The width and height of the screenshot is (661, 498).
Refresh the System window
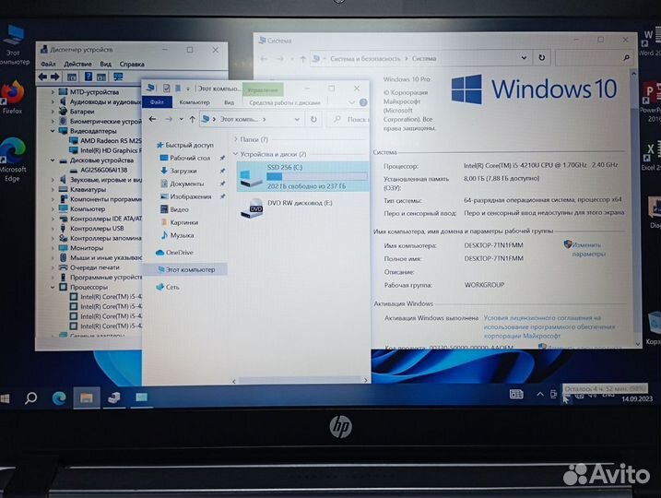click(x=542, y=58)
